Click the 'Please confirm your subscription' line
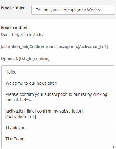 (x=56, y=94)
